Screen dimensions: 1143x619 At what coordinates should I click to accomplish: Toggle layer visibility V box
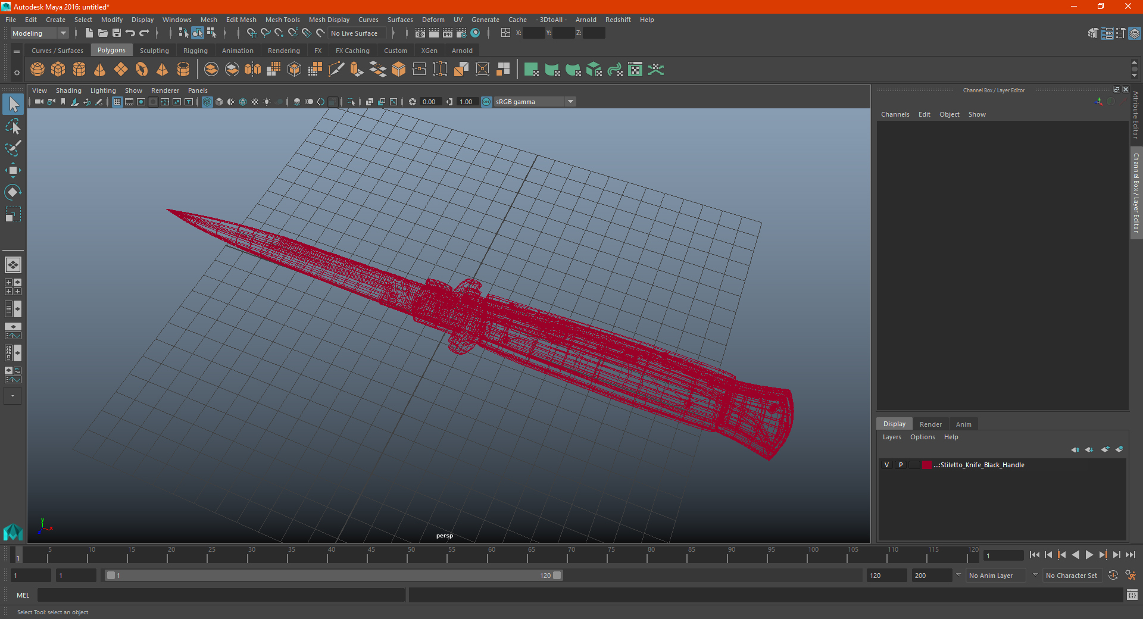point(886,465)
